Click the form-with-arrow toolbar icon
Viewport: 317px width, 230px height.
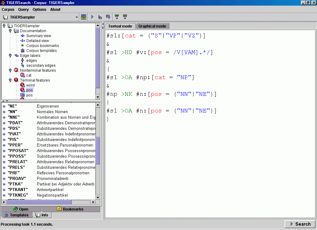(108, 17)
